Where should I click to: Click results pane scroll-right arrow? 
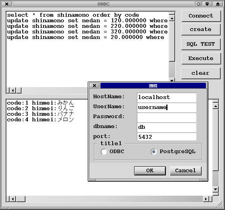tap(206, 199)
